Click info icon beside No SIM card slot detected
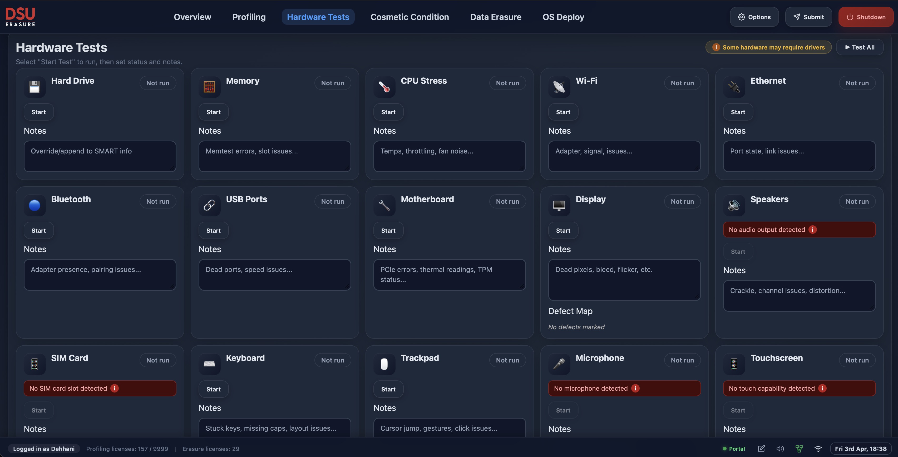898x457 pixels. tap(114, 388)
